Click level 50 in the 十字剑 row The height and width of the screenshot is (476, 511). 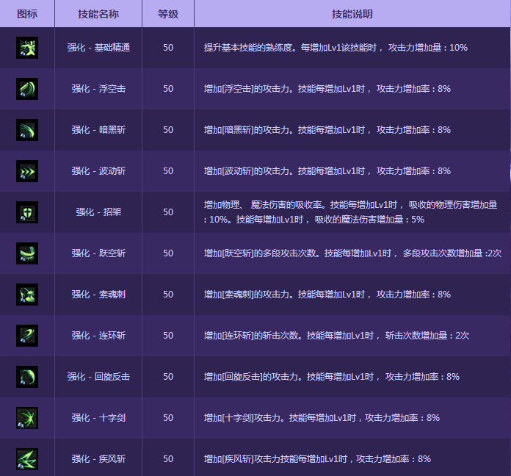coord(168,418)
